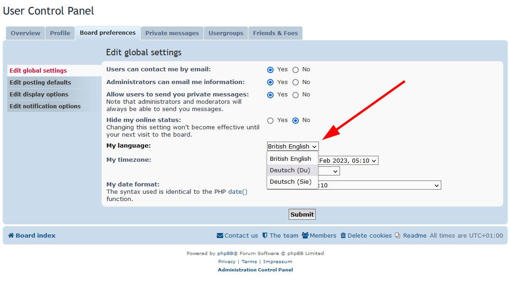Open Edit posting defaults in sidebar
The height and width of the screenshot is (281, 510).
(x=55, y=82)
